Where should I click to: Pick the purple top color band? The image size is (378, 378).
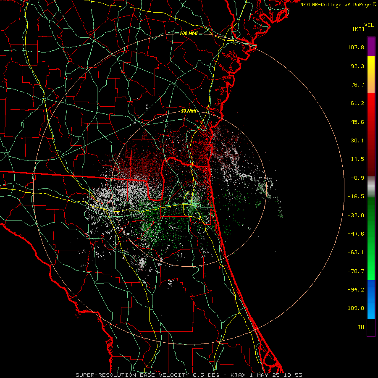tap(371, 47)
